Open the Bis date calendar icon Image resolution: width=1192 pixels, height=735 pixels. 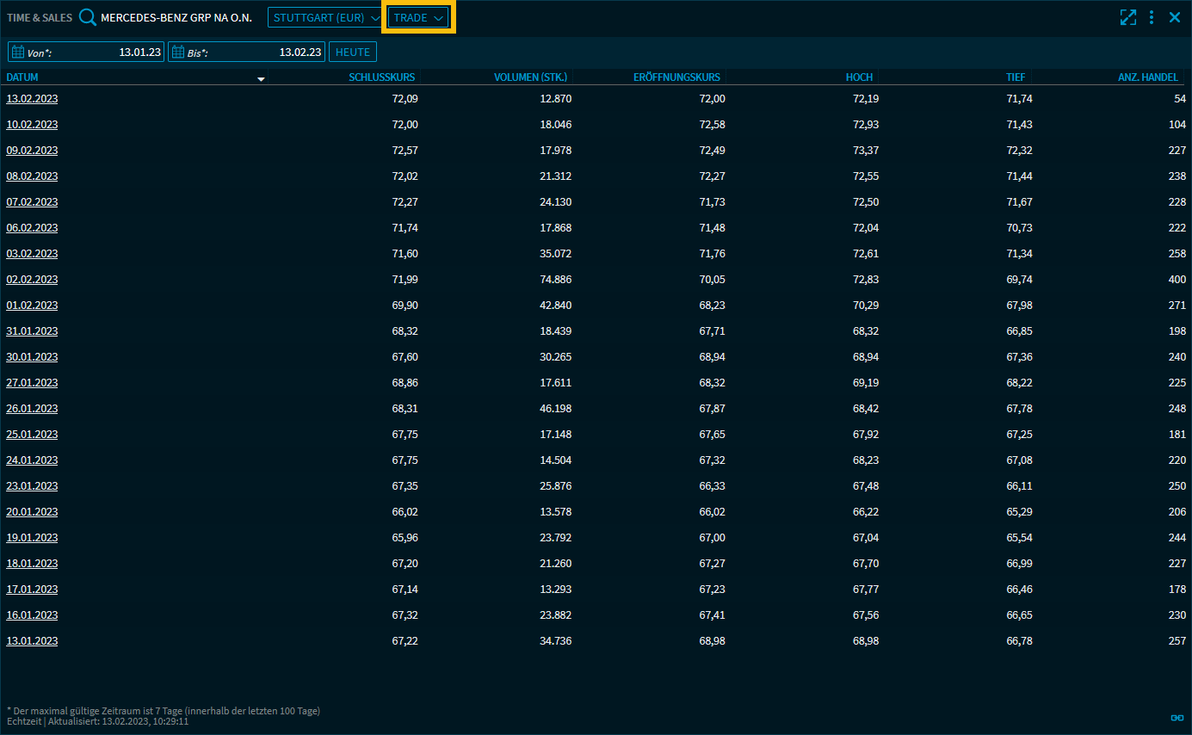pos(177,52)
